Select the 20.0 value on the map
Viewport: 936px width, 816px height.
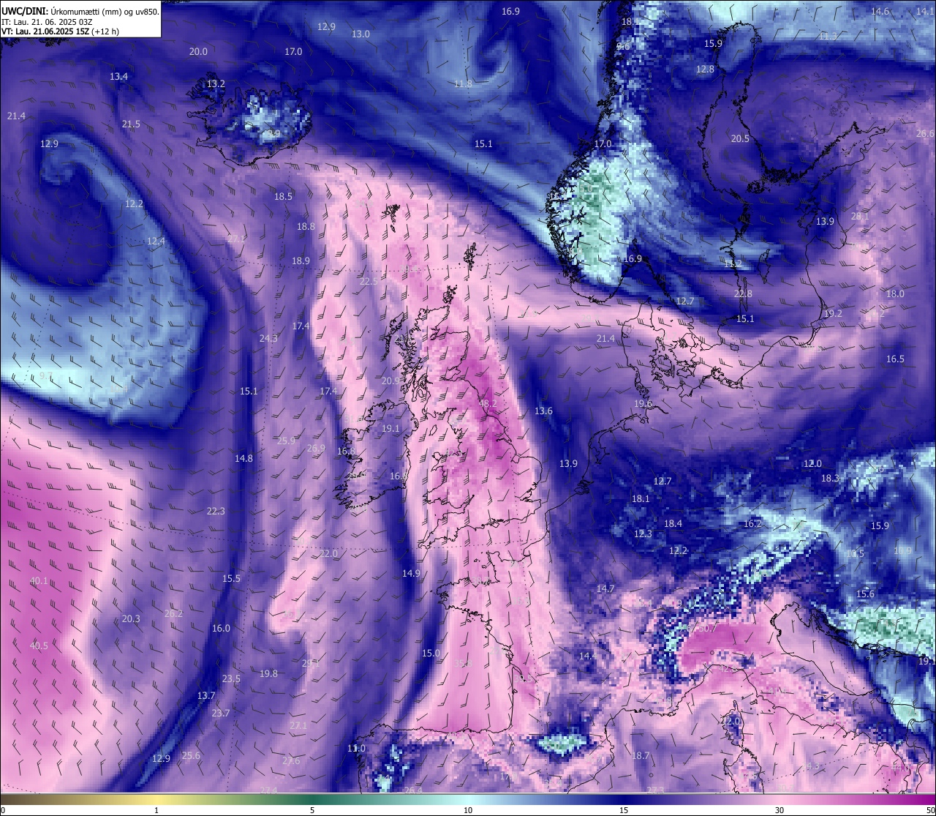point(198,51)
